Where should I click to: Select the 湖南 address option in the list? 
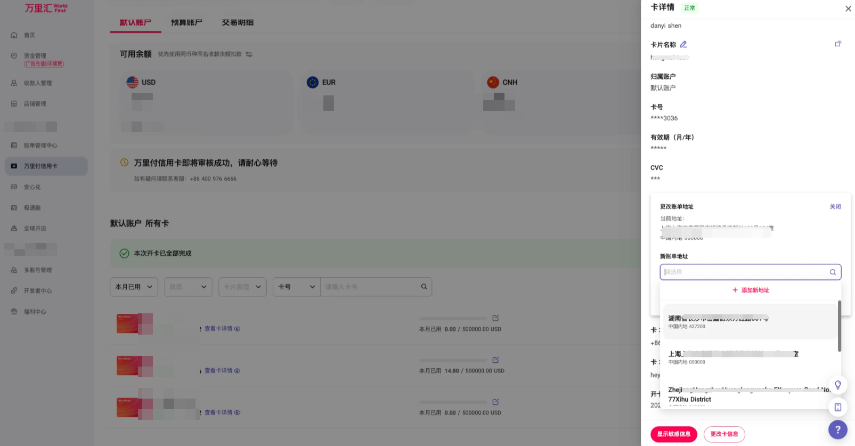[750, 322]
